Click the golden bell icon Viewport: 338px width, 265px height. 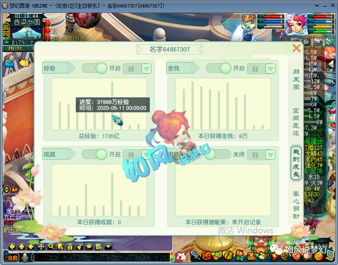tap(285, 256)
